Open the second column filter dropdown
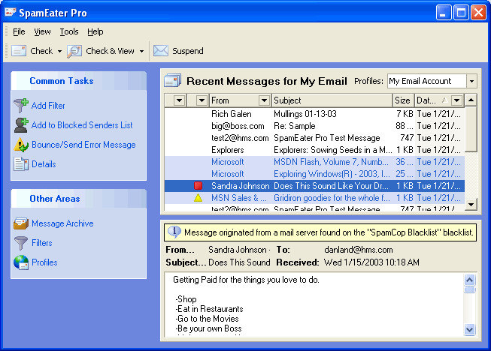 [x=202, y=100]
